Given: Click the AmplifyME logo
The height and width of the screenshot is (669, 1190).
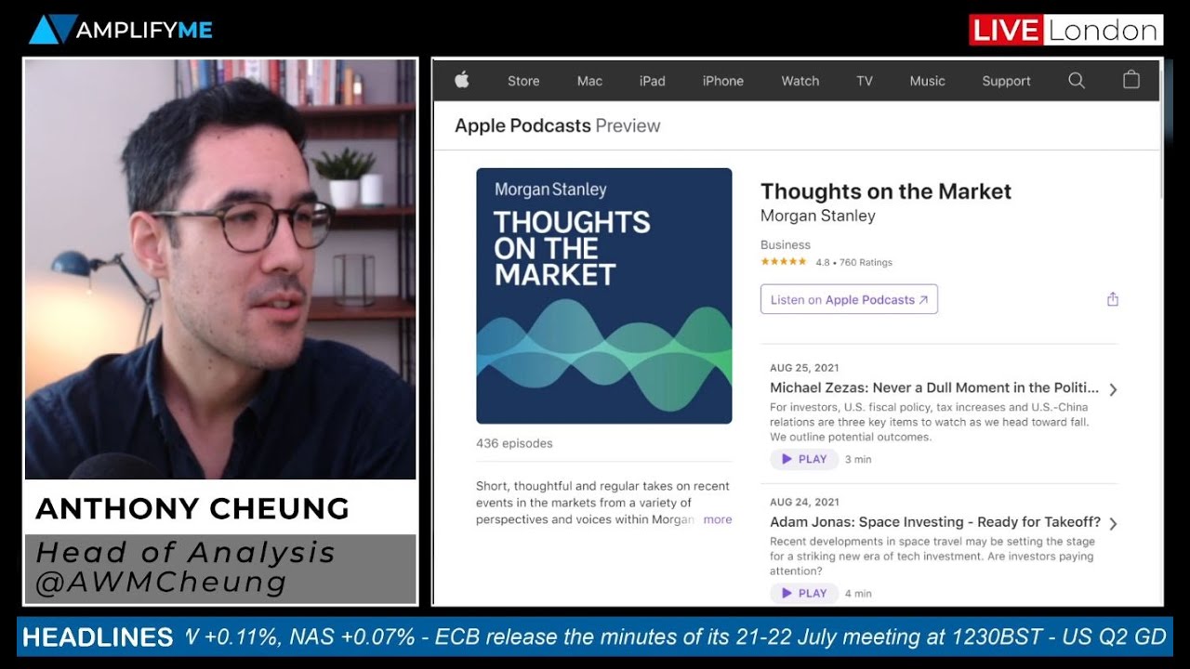Looking at the screenshot, I should [x=121, y=30].
